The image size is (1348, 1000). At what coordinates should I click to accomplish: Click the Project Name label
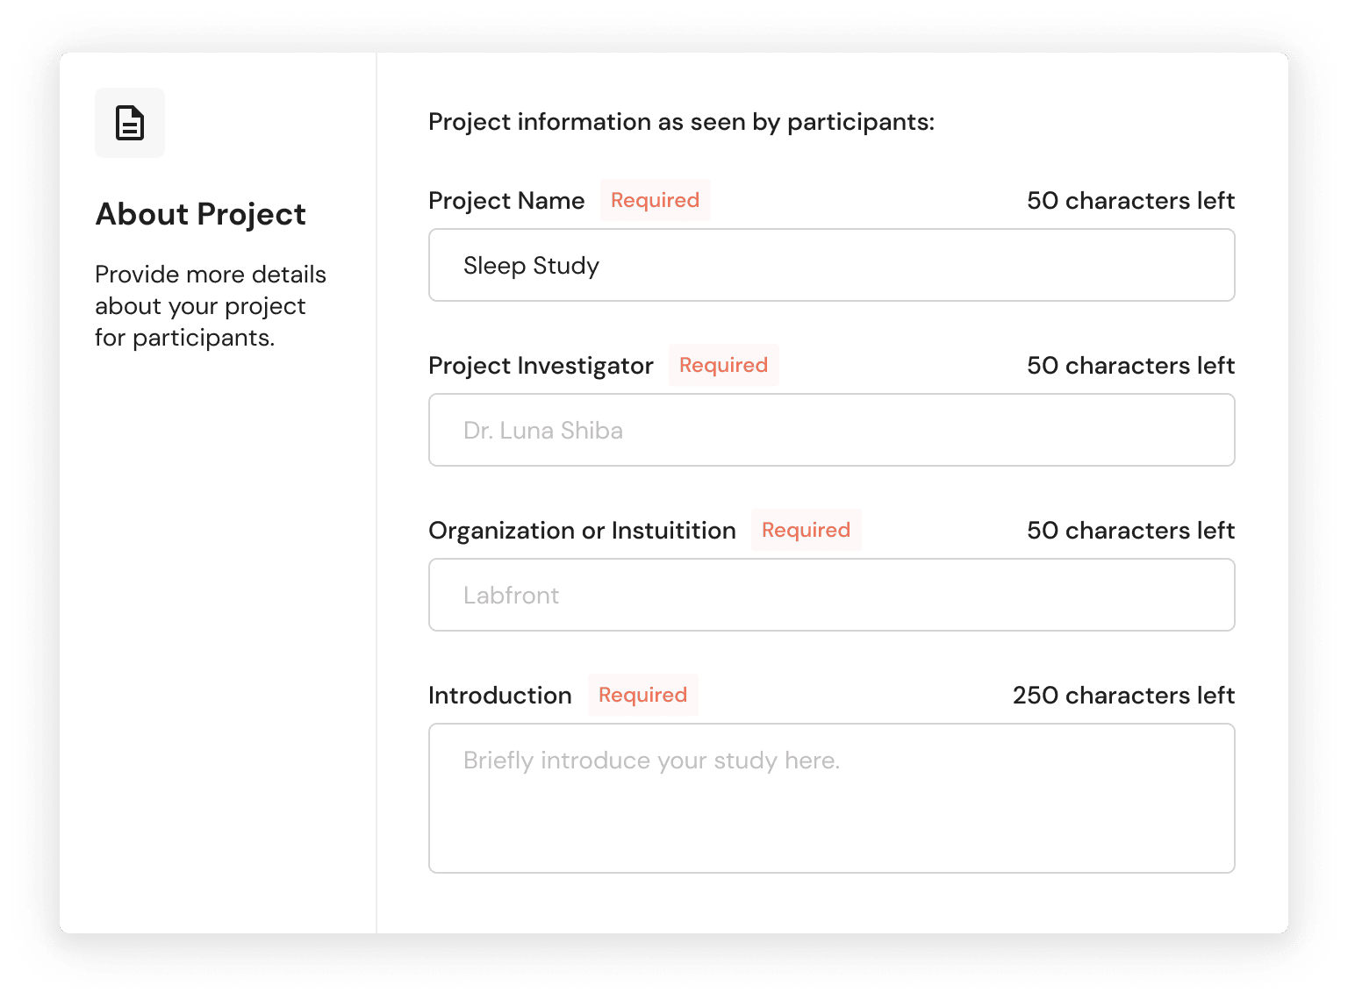coord(506,201)
